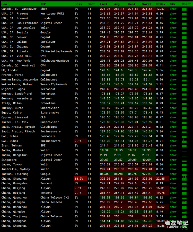This screenshot has height=232, width=193.
Task: Open chart with red spike for Dubai Buzinessware
Action: [x=184, y=141]
